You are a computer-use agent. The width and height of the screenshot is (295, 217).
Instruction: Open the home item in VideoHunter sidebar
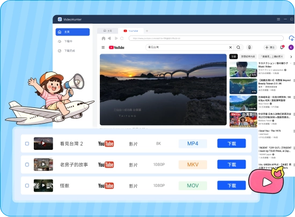72,32
